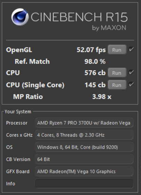Click the MP Ratio 3.98 x value

pos(102,96)
